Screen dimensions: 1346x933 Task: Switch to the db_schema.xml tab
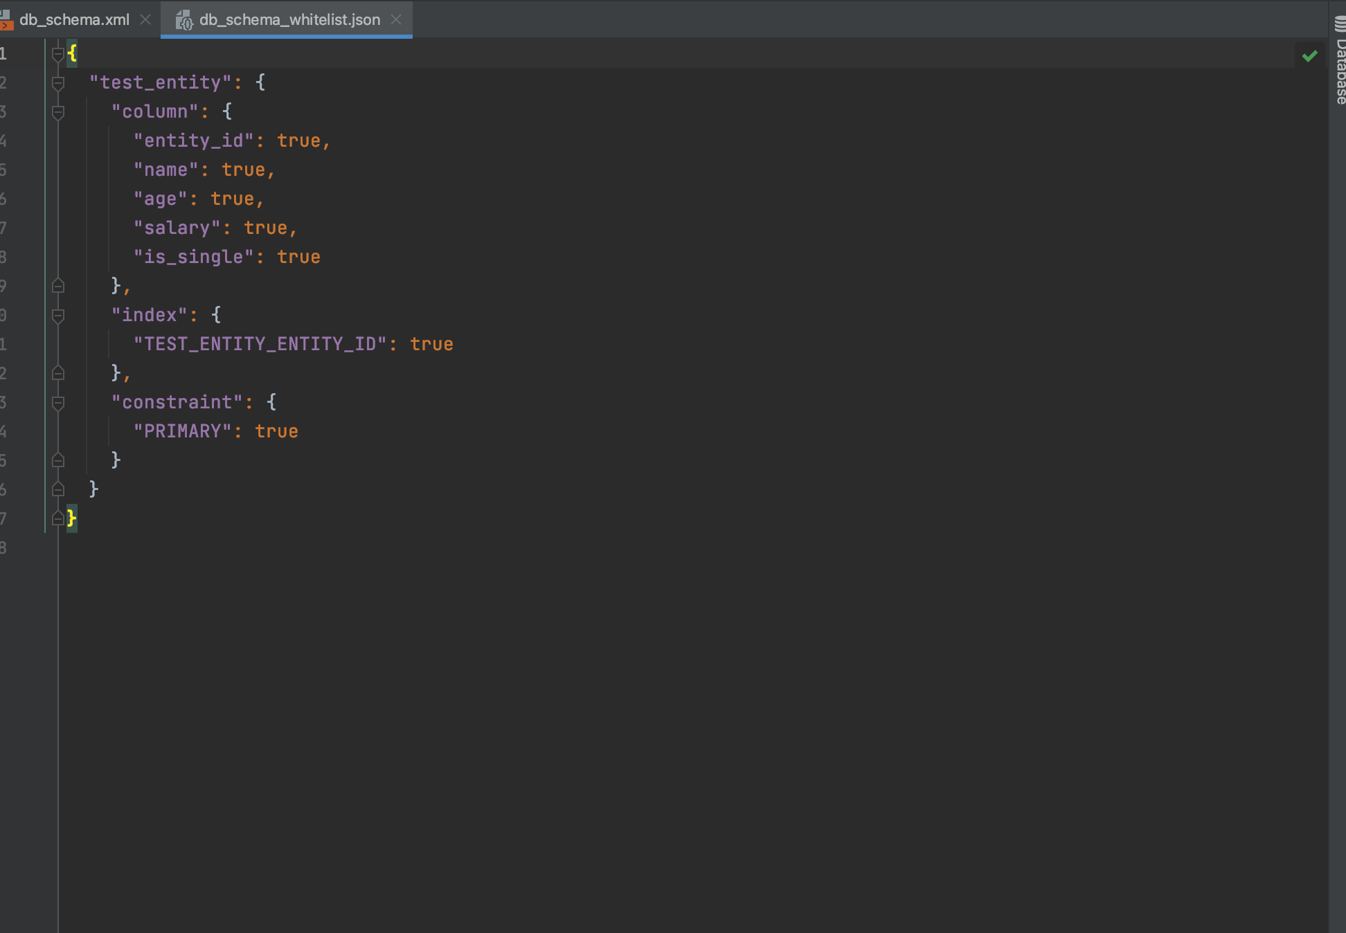(74, 19)
